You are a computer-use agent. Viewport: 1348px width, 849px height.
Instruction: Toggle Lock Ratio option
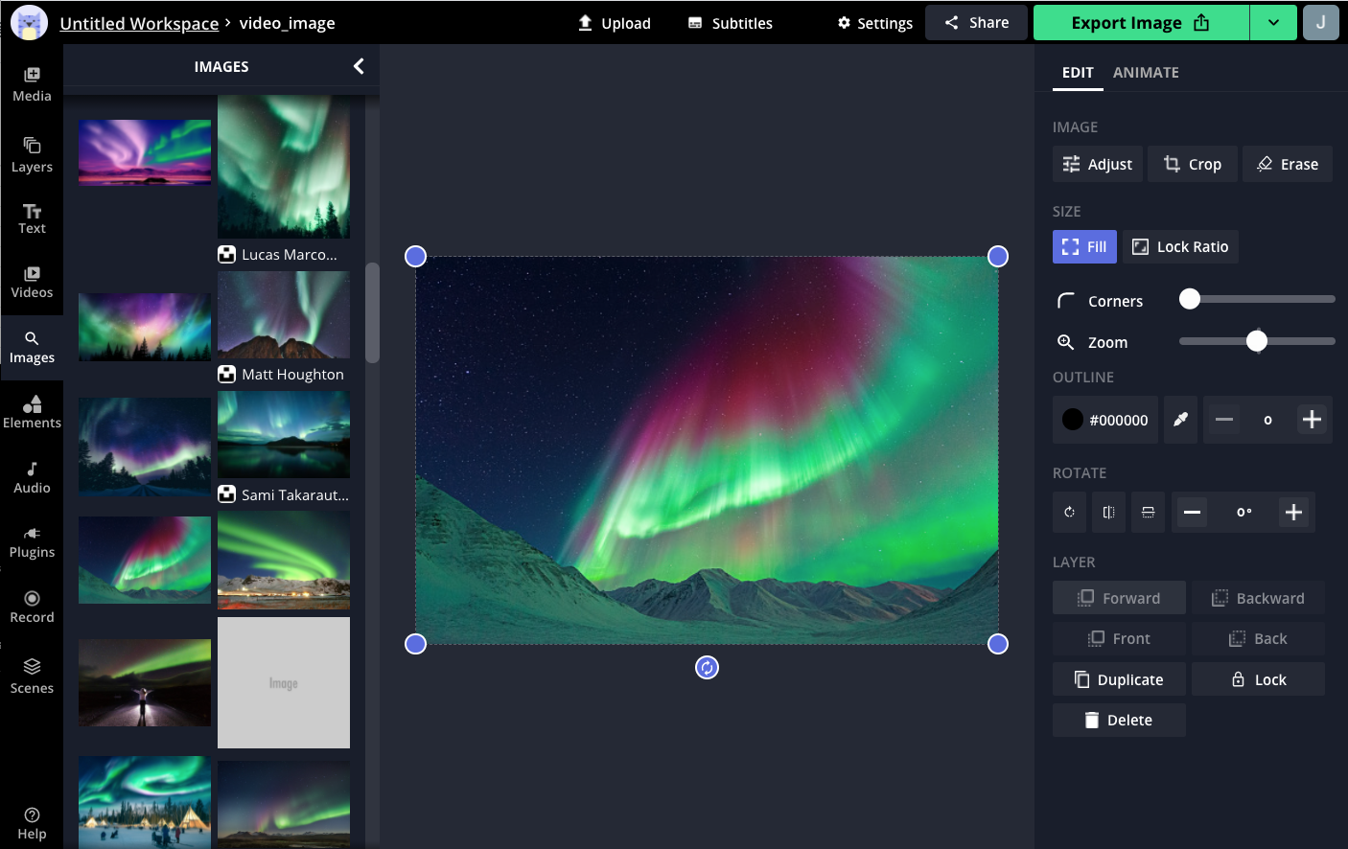tap(1180, 246)
